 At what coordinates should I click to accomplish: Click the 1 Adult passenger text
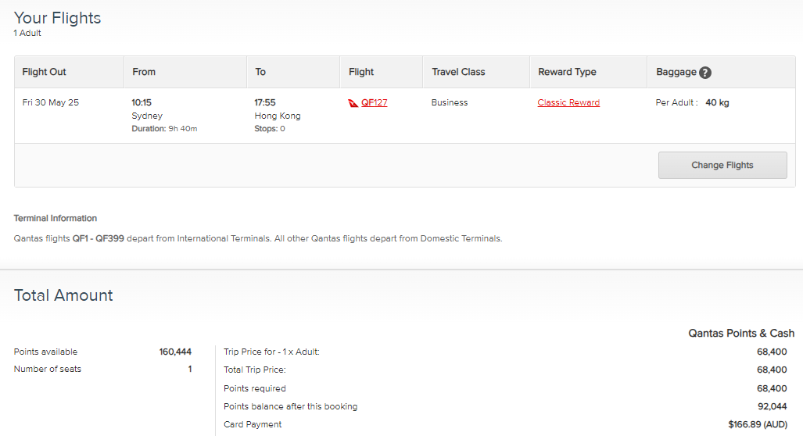click(27, 33)
